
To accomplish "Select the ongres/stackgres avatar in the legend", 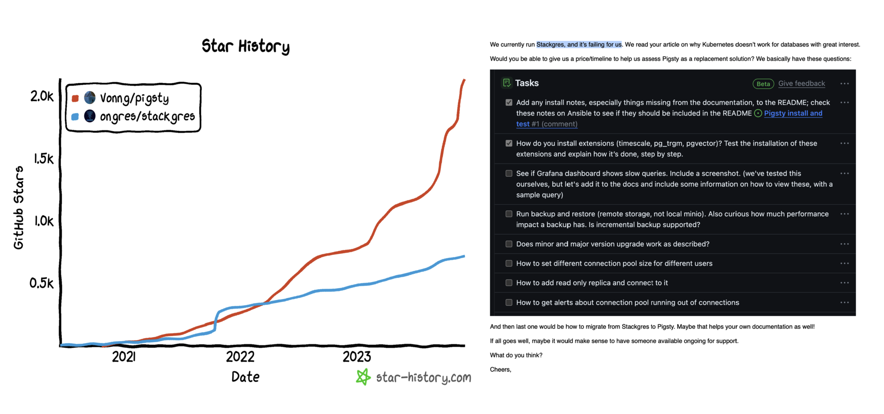I will point(89,116).
